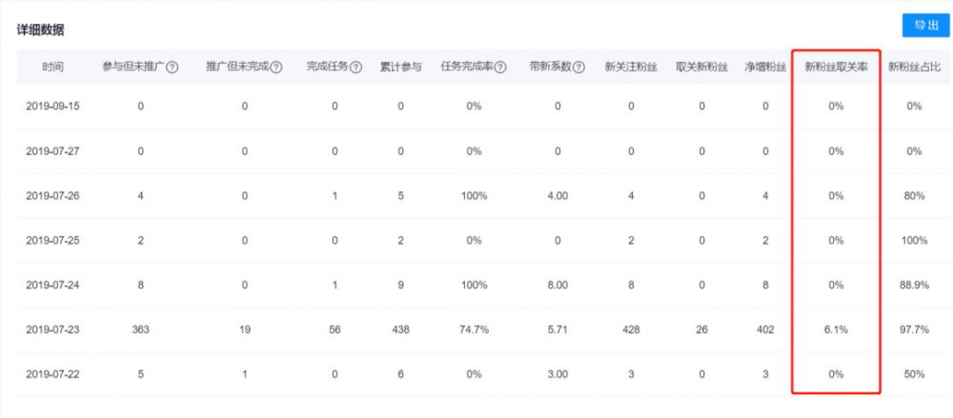Click the help icon beside 参与但未推广
This screenshot has width=953, height=418.
click(x=172, y=68)
